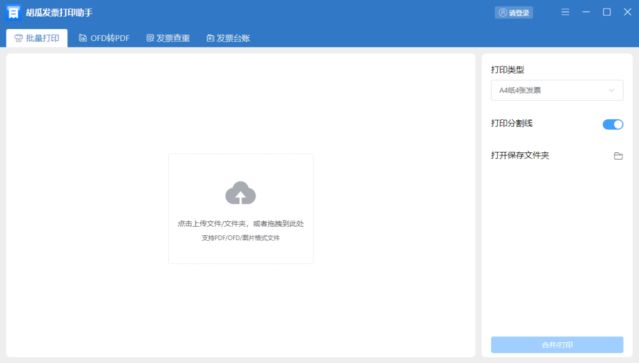The image size is (639, 363).
Task: Click the 打开保存文件夹 label
Action: 520,155
